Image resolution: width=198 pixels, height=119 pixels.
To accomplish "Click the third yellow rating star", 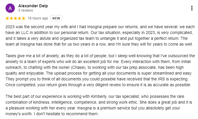I will pos(15,18).
